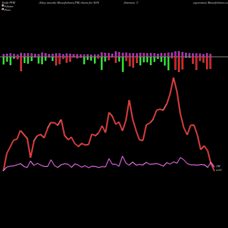
Task: Click the Volume legend color swatch
Action: tap(3, 5)
